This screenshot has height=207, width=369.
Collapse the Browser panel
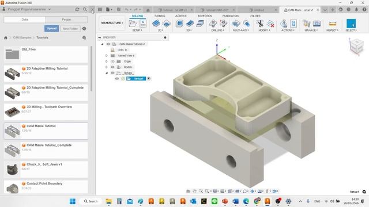(x=100, y=37)
